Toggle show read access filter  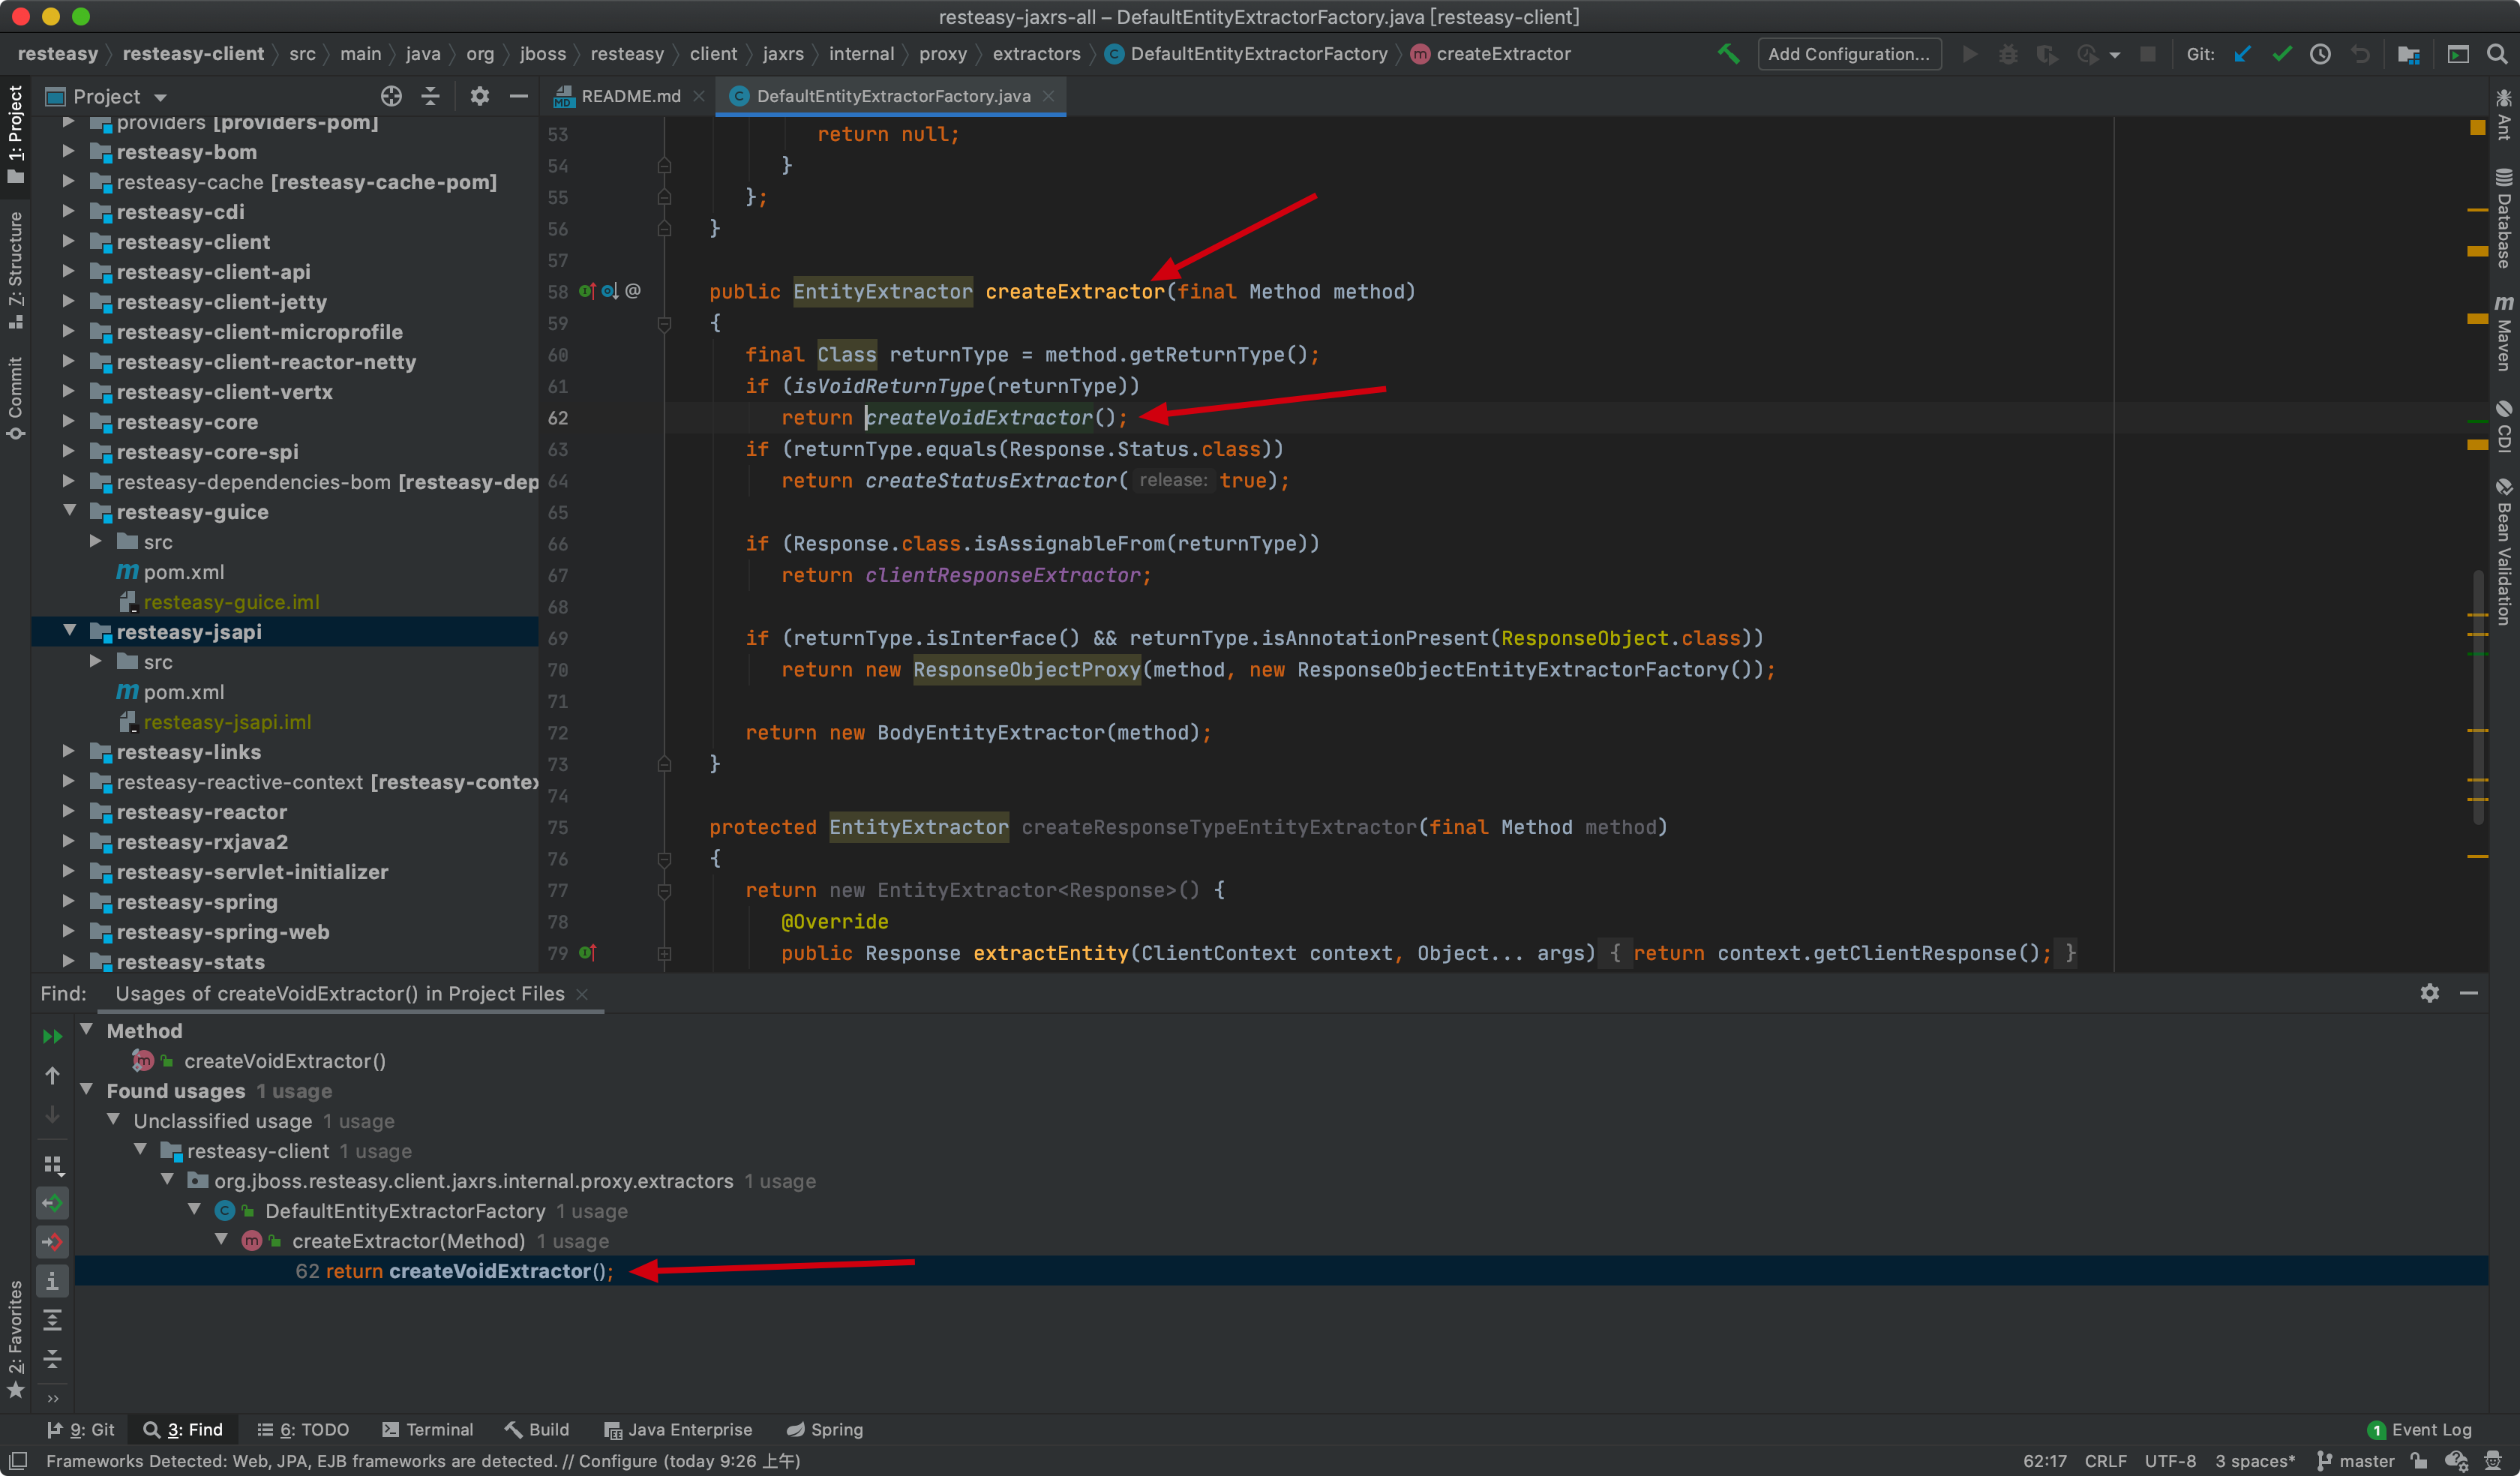point(52,1203)
